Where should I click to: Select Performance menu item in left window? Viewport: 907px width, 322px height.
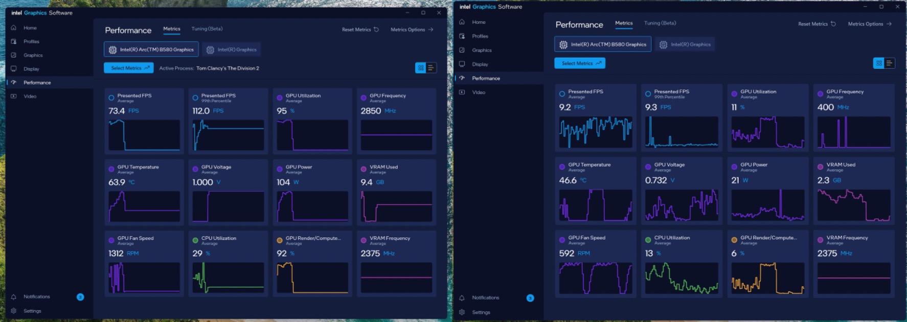(x=50, y=82)
